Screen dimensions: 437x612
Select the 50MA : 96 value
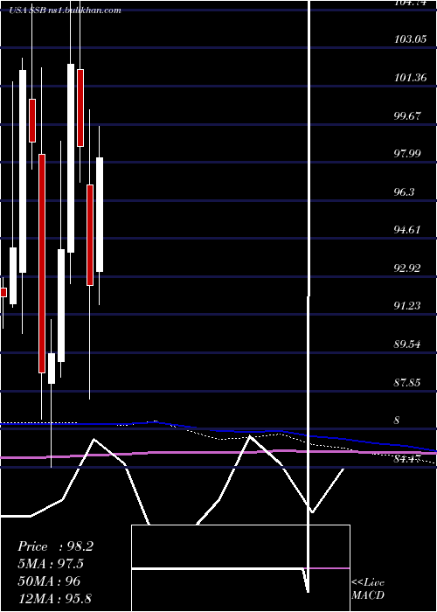point(49,581)
